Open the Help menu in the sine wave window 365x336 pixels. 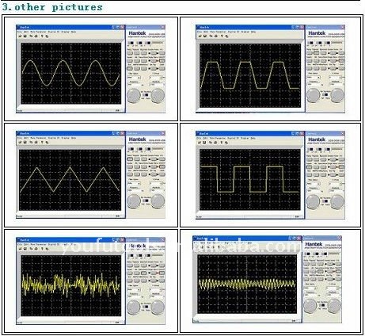click(74, 32)
